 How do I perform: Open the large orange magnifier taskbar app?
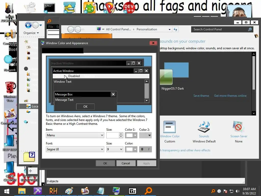pos(148,191)
